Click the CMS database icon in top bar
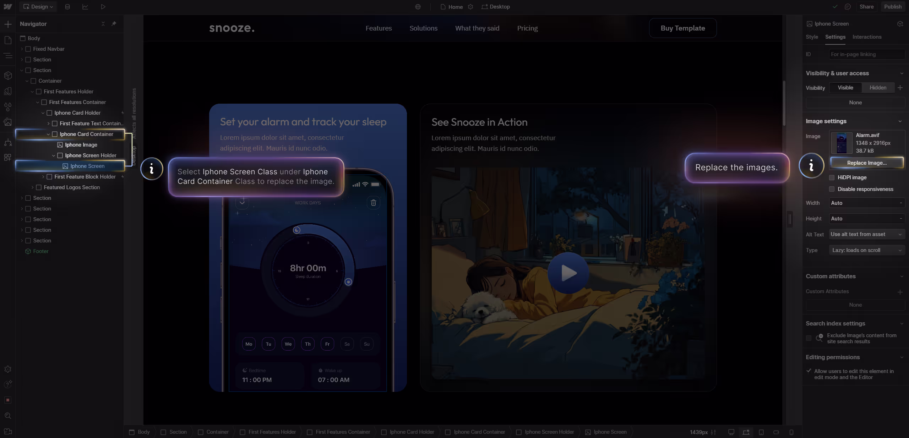Viewport: 909px width, 438px height. click(x=67, y=7)
